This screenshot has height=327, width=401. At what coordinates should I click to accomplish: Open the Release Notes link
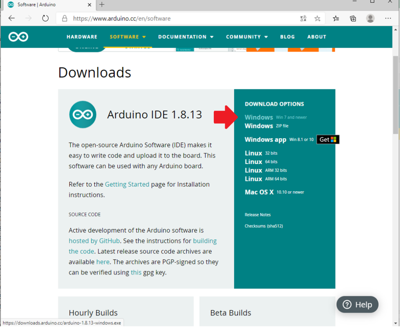(258, 215)
